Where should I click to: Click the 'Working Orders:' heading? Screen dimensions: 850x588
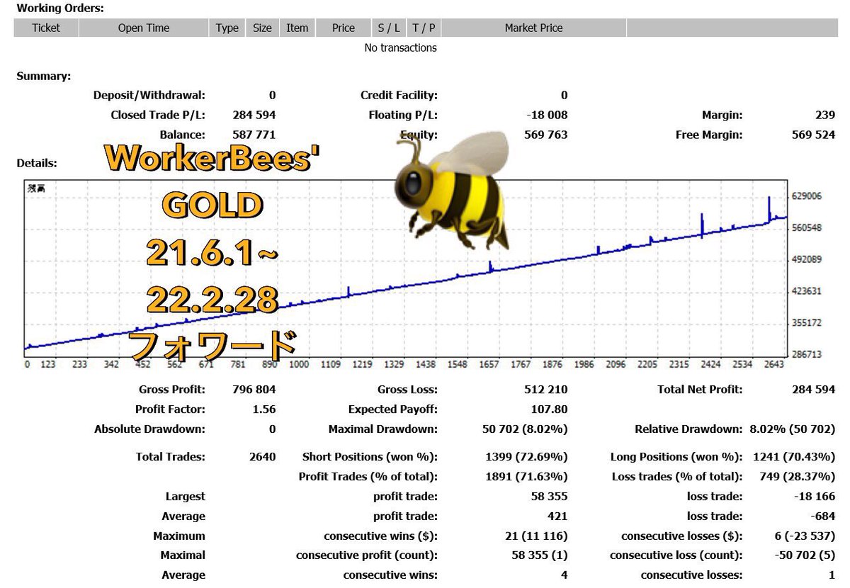tap(60, 9)
